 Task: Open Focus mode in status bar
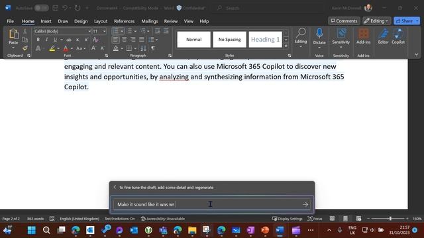[315, 219]
